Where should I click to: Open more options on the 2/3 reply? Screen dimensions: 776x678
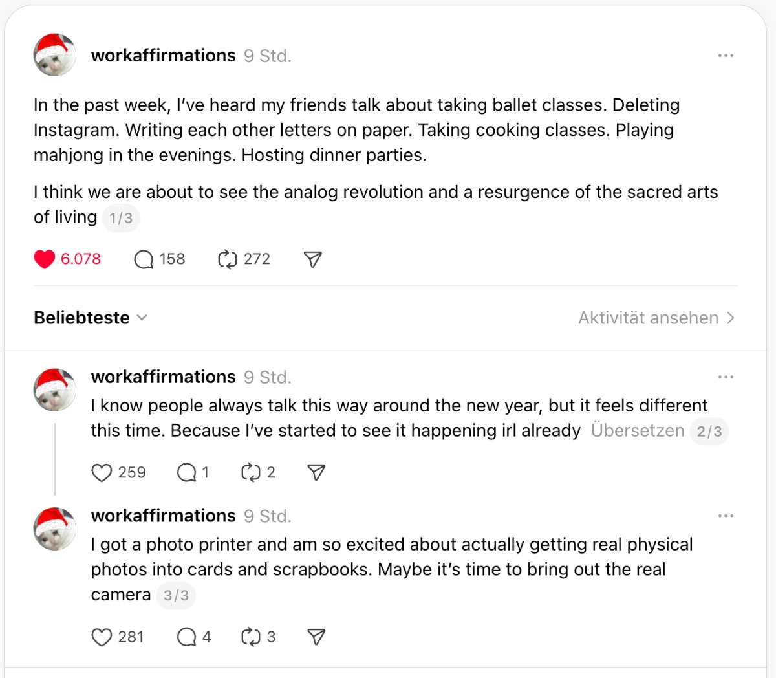pos(726,377)
